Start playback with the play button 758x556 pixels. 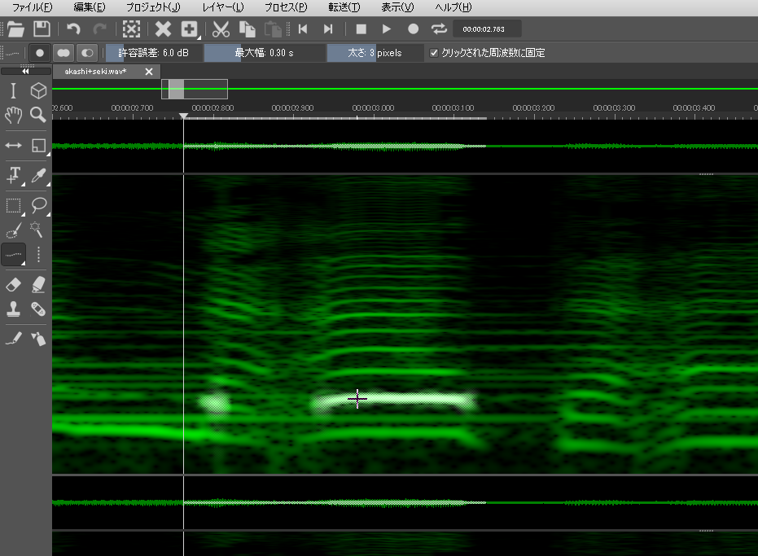387,29
